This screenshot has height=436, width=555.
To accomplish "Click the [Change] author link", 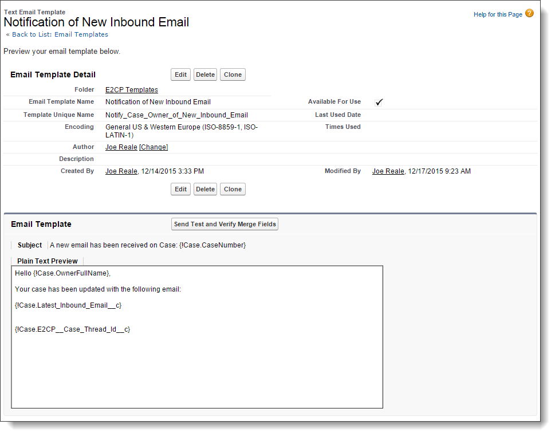I will click(x=153, y=147).
